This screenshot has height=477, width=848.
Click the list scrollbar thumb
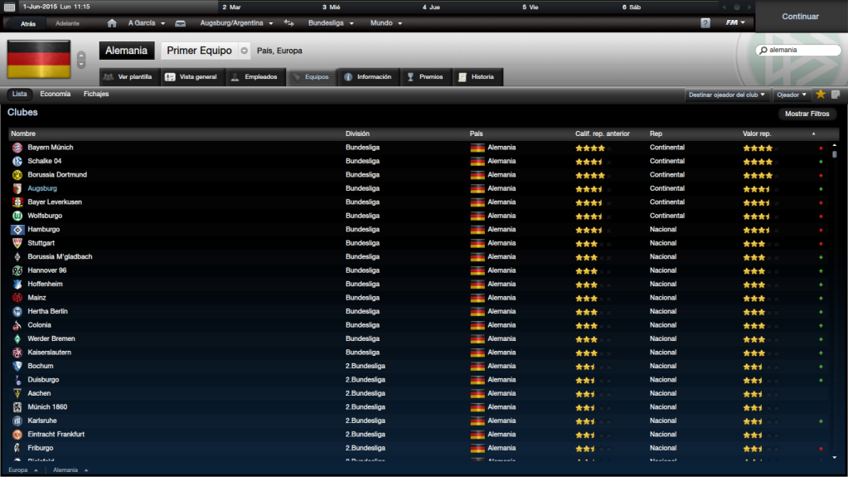(835, 154)
